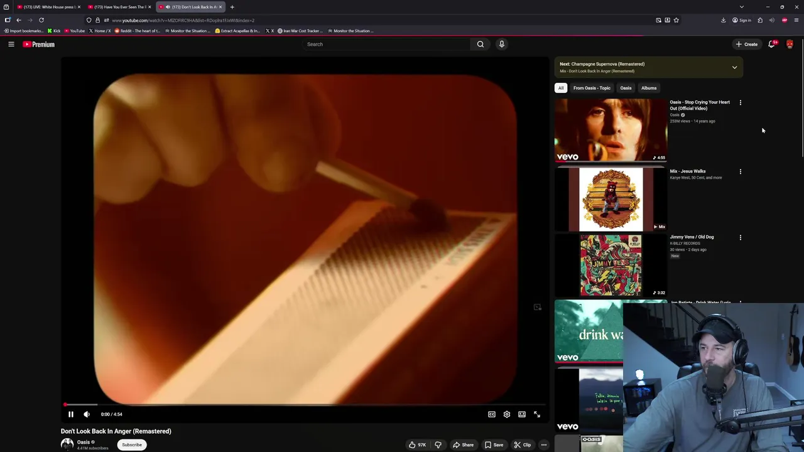Open the Adblock Plus extension icon

[785, 20]
